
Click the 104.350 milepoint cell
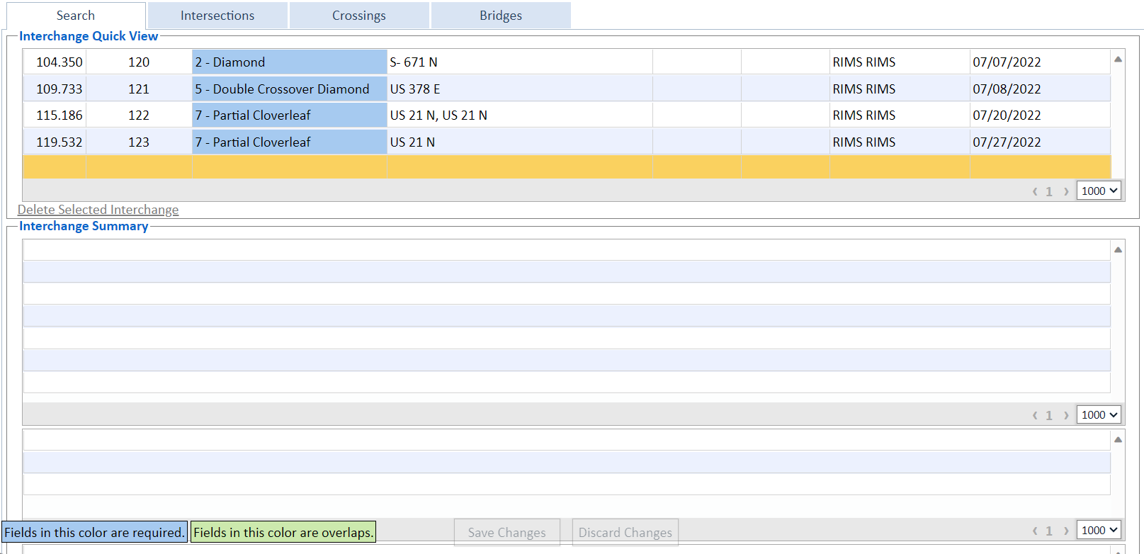pyautogui.click(x=55, y=62)
